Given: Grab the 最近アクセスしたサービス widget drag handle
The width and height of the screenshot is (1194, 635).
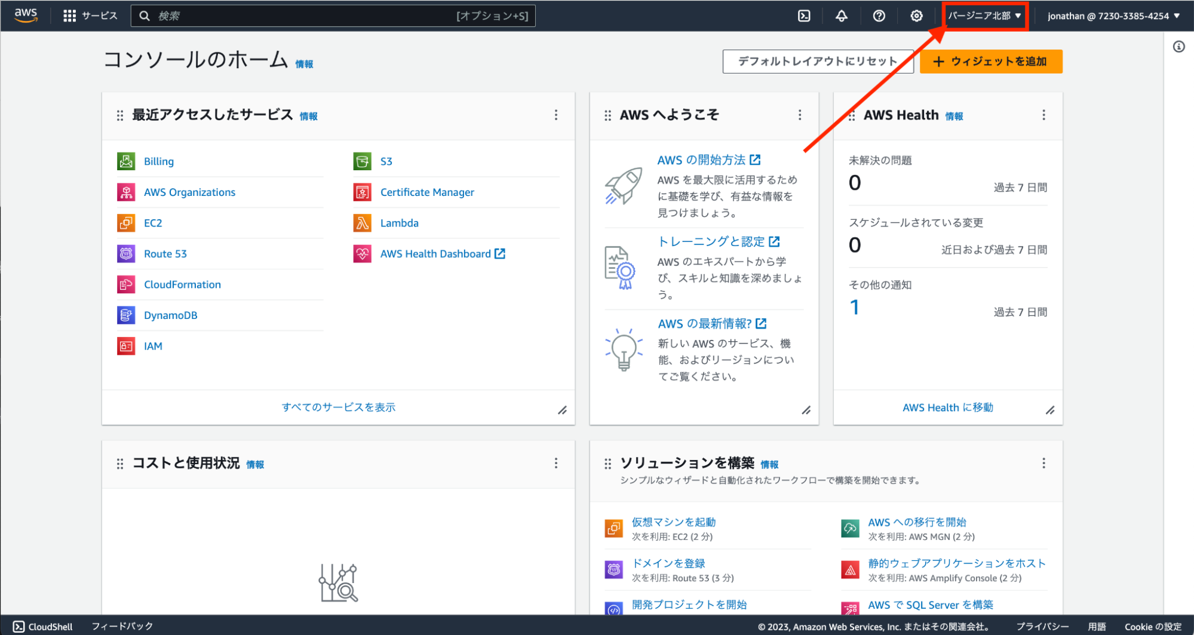Looking at the screenshot, I should click(x=120, y=115).
